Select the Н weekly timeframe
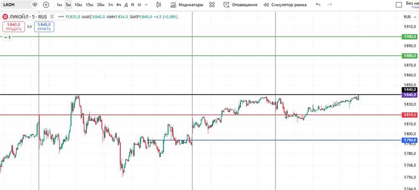The width and height of the screenshot is (419, 190). coord(132,5)
